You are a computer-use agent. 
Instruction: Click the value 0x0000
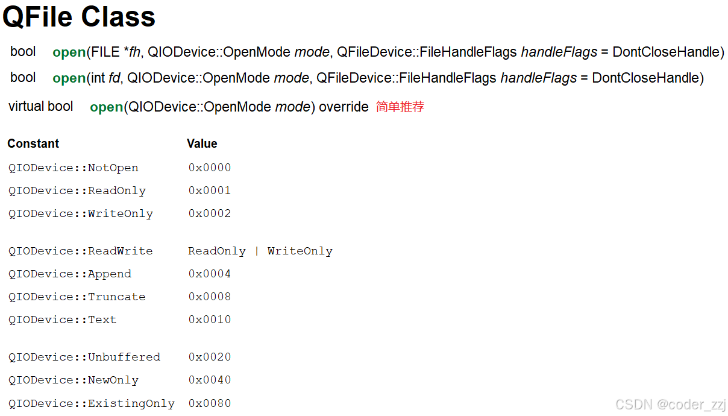210,168
